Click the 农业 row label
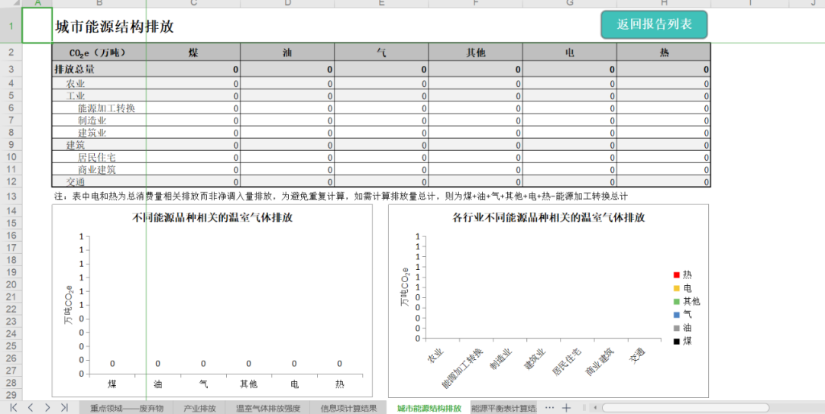This screenshot has width=825, height=414. pos(75,84)
